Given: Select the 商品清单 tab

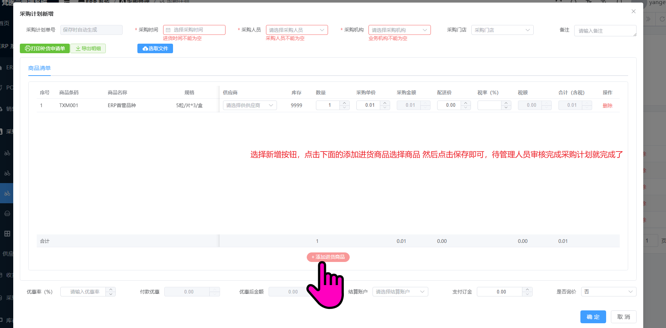Looking at the screenshot, I should [x=39, y=68].
